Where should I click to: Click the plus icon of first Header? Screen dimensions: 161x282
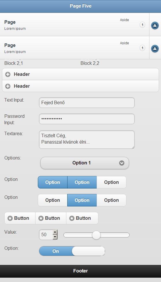8,74
